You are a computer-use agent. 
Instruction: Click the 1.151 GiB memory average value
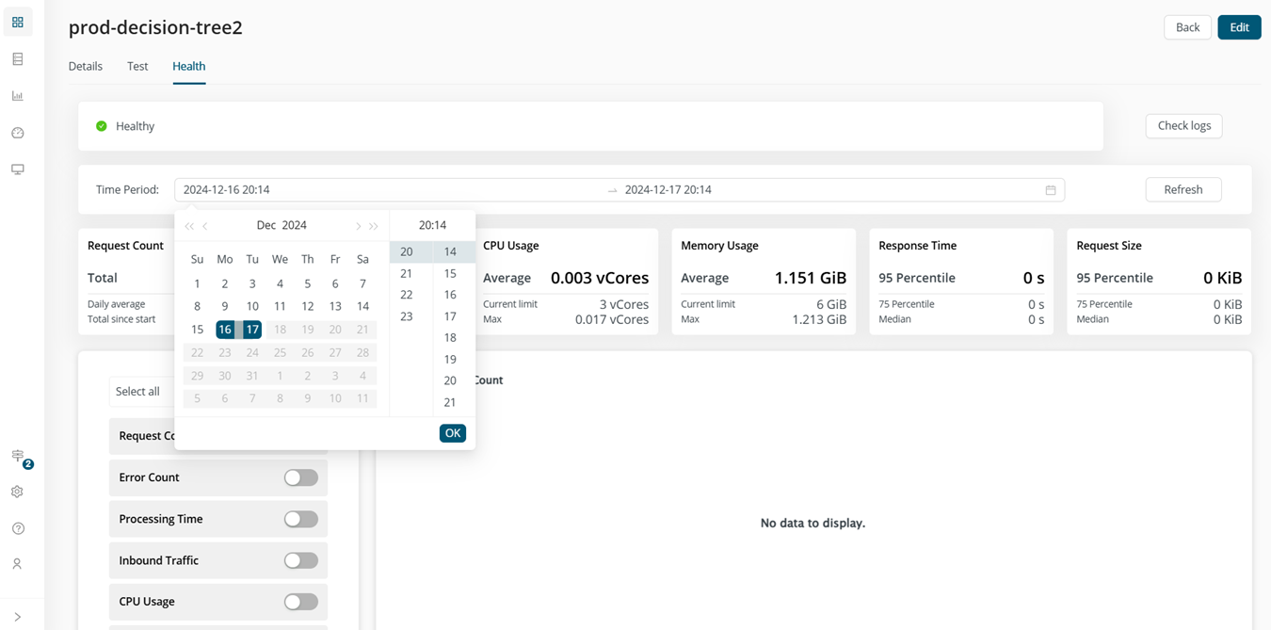pos(811,278)
